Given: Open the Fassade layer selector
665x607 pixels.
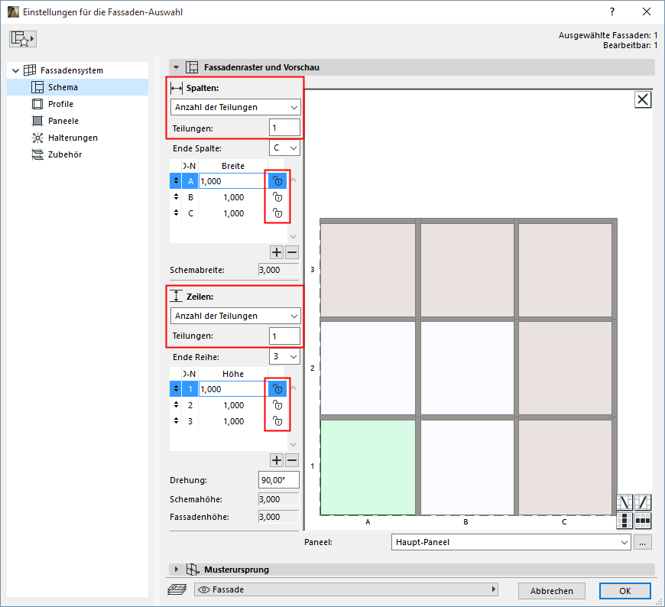Looking at the screenshot, I should 346,589.
